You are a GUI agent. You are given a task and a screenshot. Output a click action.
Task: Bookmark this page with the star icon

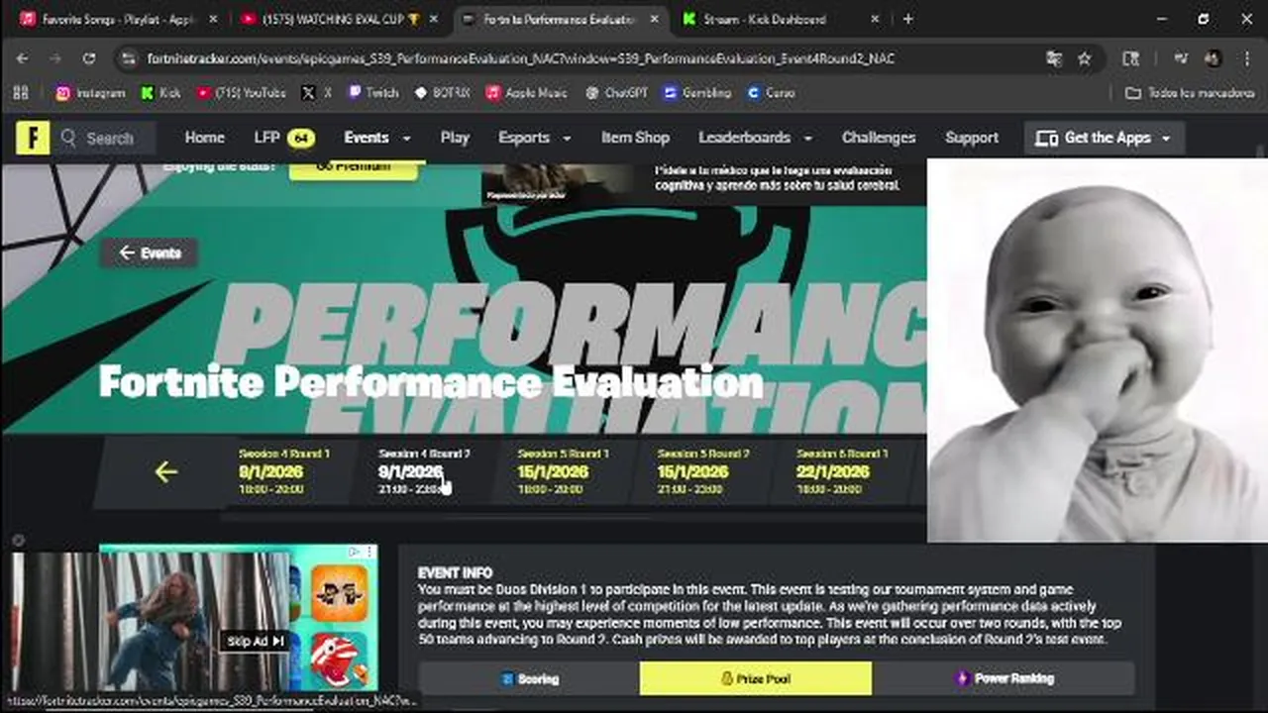[x=1084, y=58]
